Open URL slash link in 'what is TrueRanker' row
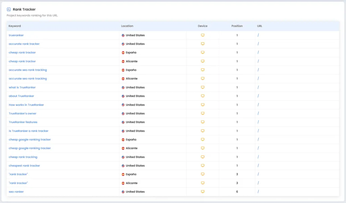The height and width of the screenshot is (203, 346). pyautogui.click(x=258, y=87)
